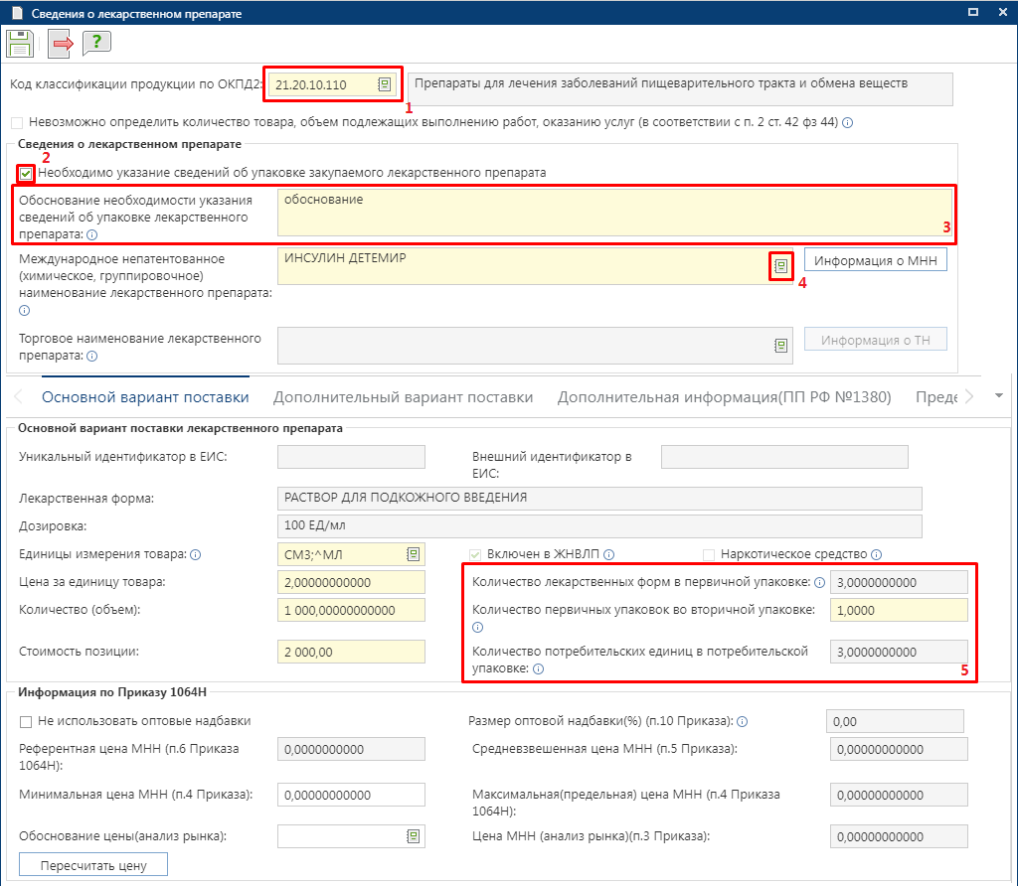Click the consumer units in package value field
The image size is (1018, 886).
coord(899,652)
